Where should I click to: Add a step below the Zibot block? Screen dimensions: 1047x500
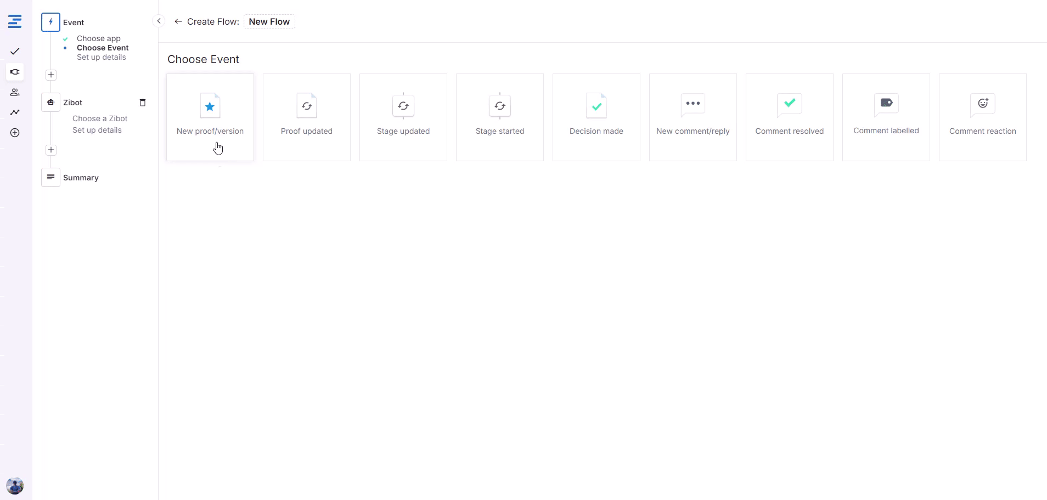pos(51,150)
